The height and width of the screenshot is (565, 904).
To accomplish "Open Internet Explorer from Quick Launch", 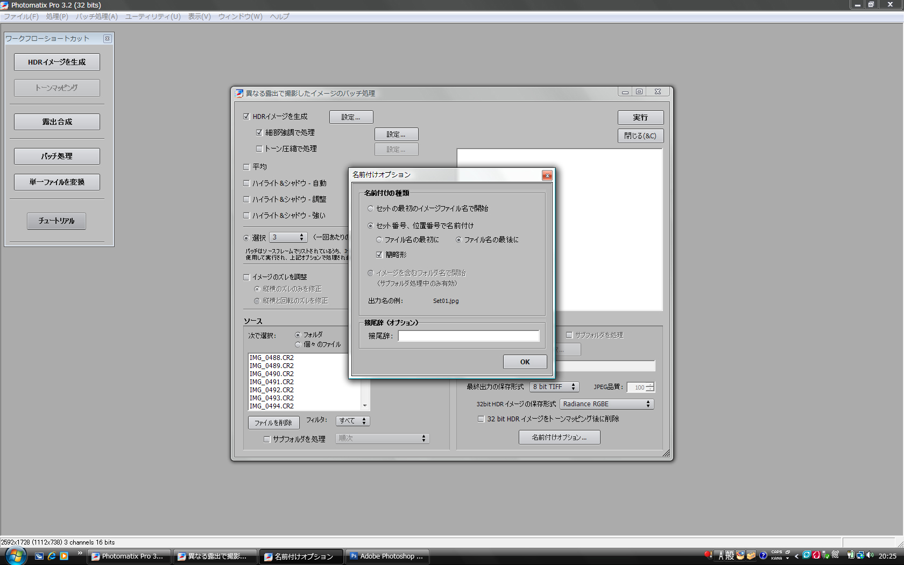I will pos(52,556).
